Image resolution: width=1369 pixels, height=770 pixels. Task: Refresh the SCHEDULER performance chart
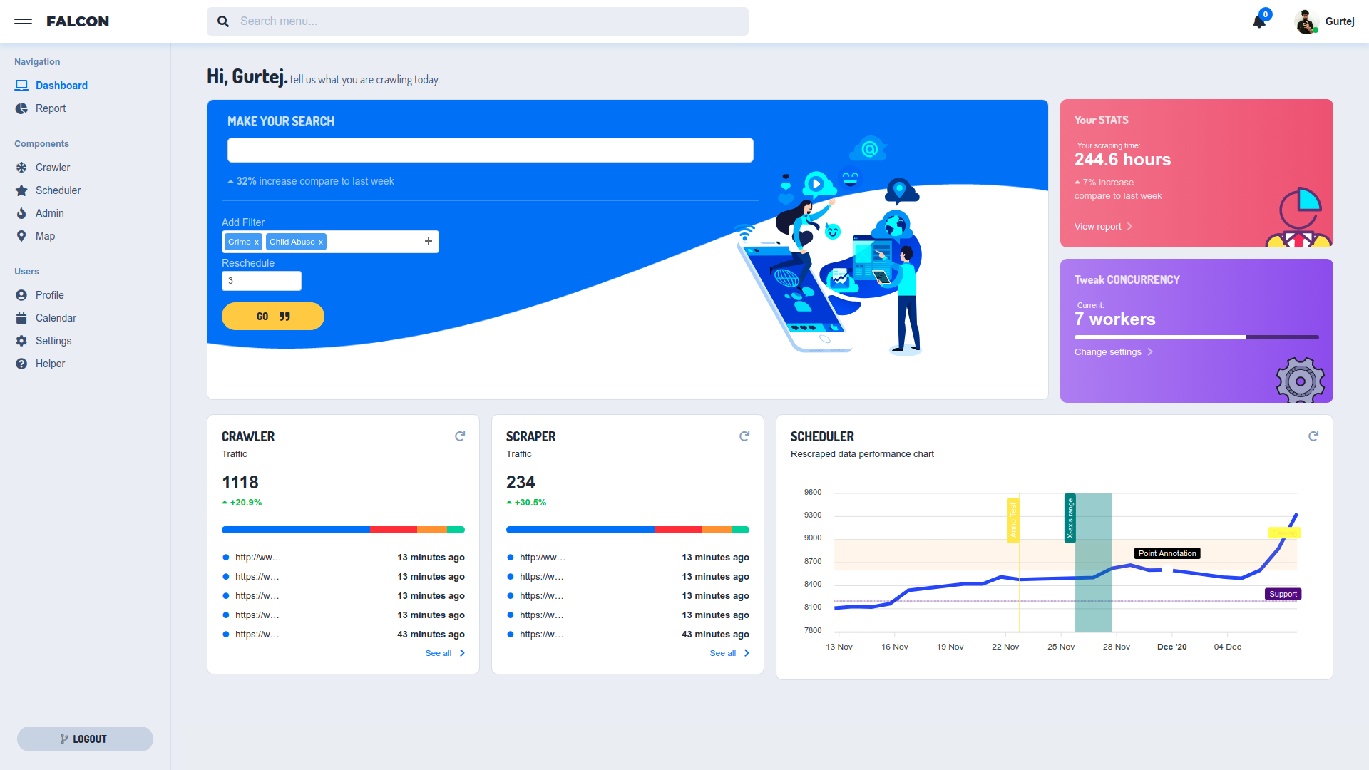1314,436
